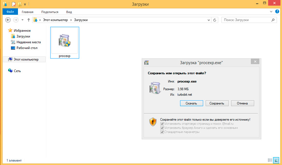The width and height of the screenshot is (282, 165).
Task: Click the 3,98 МБ size value
Action: pyautogui.click(x=183, y=89)
